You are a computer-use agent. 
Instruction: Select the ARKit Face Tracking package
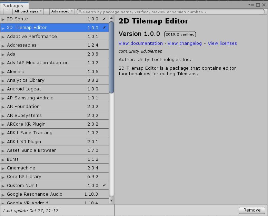(x=54, y=133)
